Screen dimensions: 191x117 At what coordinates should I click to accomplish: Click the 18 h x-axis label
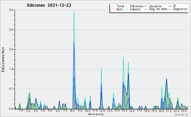(147, 111)
